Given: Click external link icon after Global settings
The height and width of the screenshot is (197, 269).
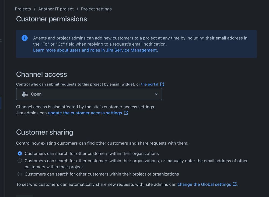Looking at the screenshot, I should [235, 184].
